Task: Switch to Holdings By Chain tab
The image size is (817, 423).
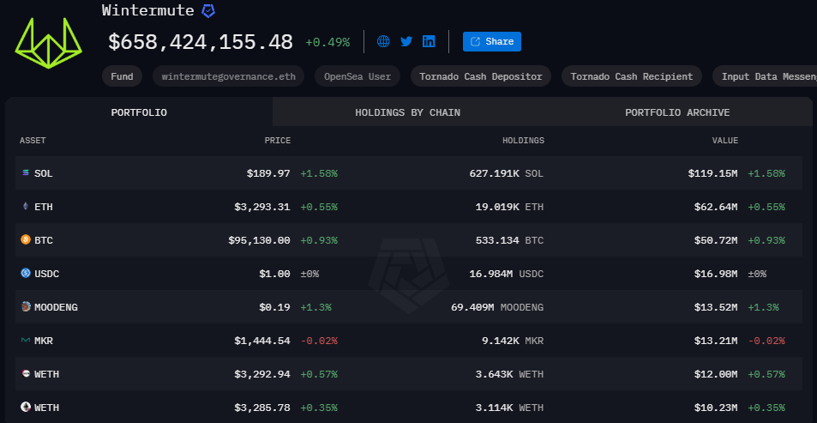Action: point(407,112)
